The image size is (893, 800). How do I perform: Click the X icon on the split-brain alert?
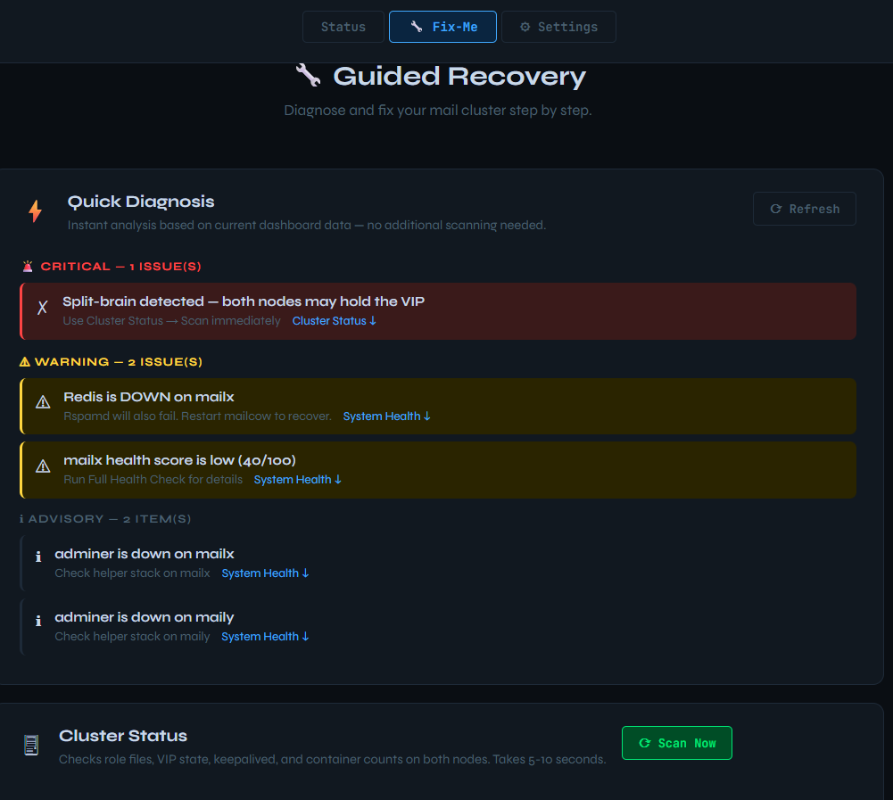[42, 308]
